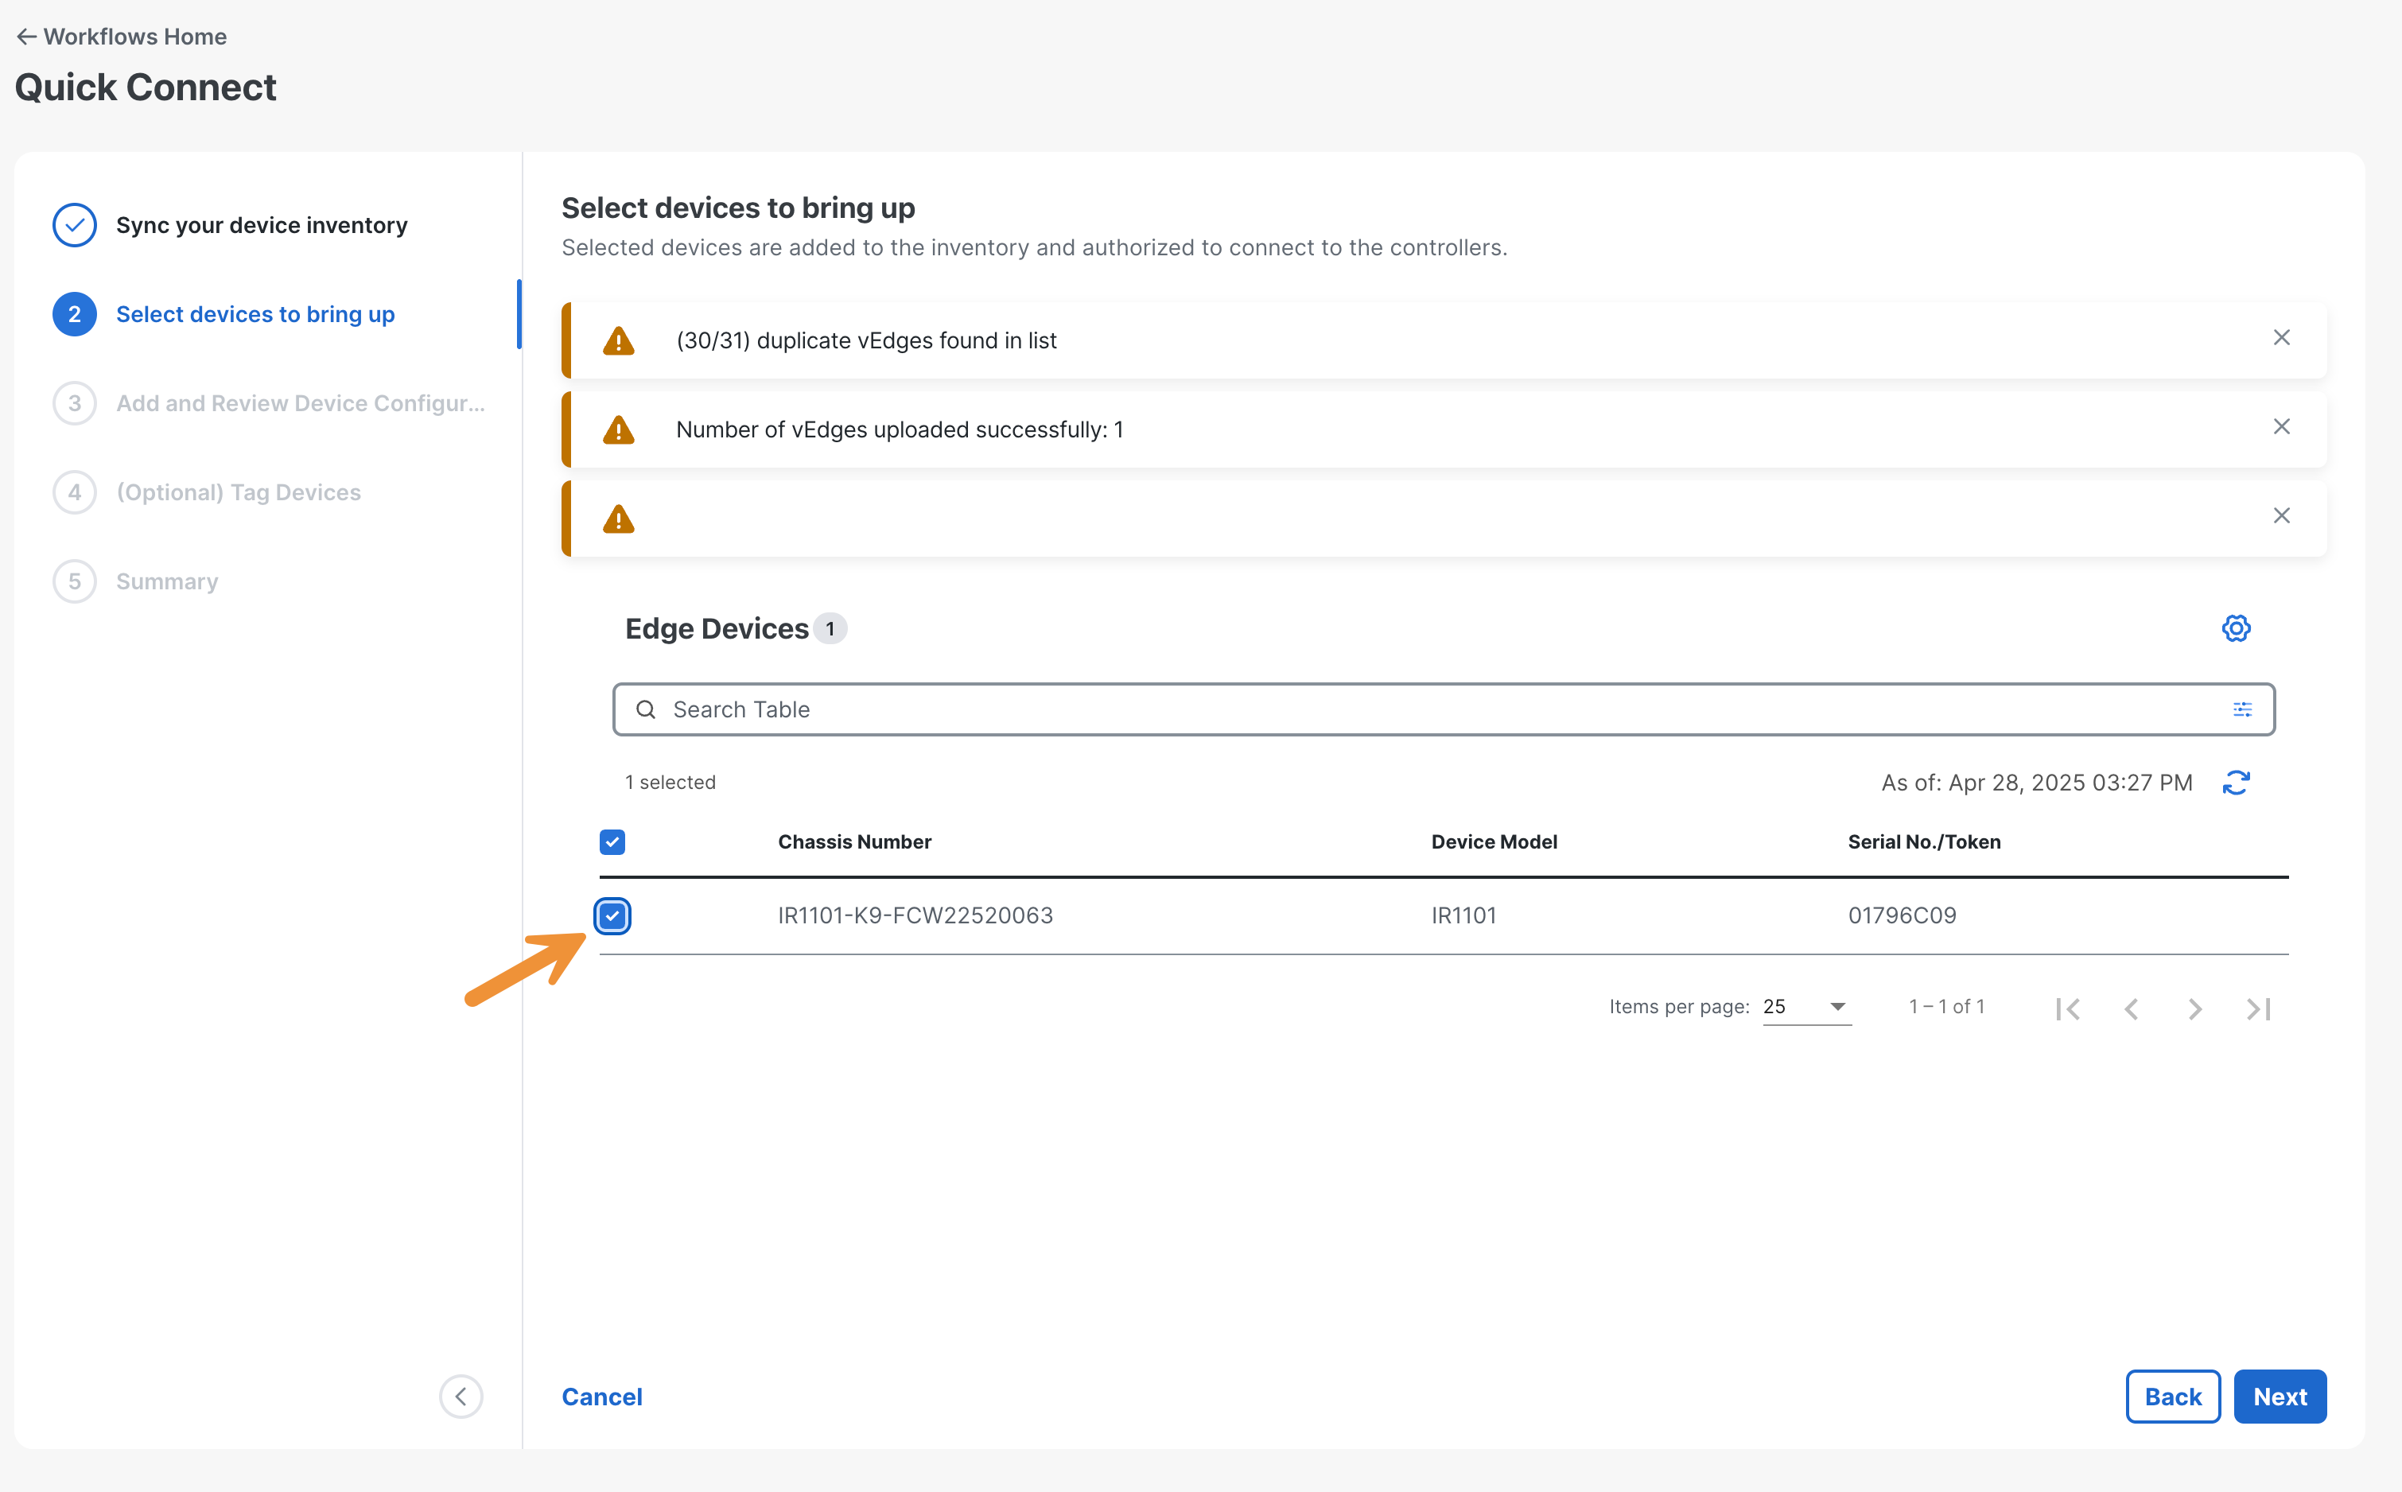This screenshot has height=1492, width=2402.
Task: Open Edge Devices table settings gear
Action: (x=2237, y=628)
